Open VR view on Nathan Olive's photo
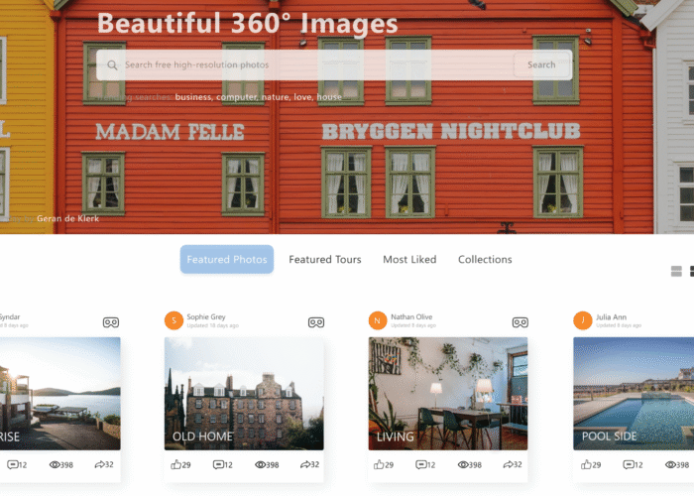 pyautogui.click(x=520, y=322)
